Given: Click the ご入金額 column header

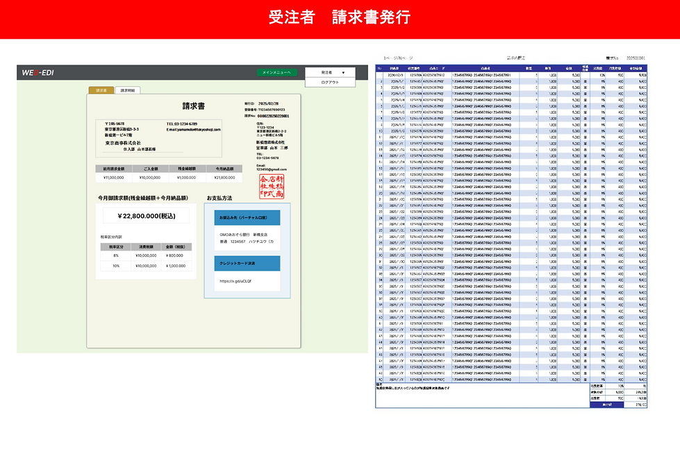Looking at the screenshot, I should pos(151,169).
